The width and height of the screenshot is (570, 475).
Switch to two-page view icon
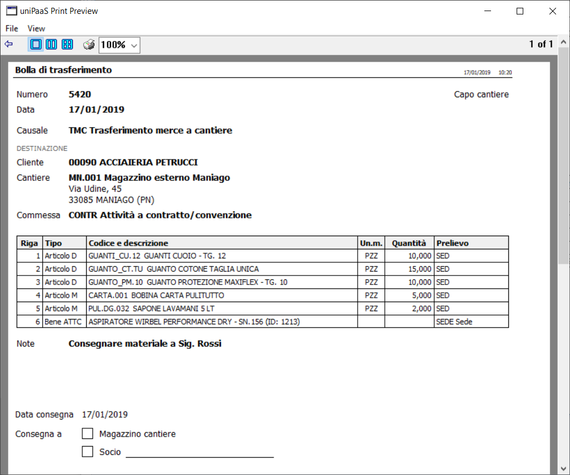coord(51,44)
